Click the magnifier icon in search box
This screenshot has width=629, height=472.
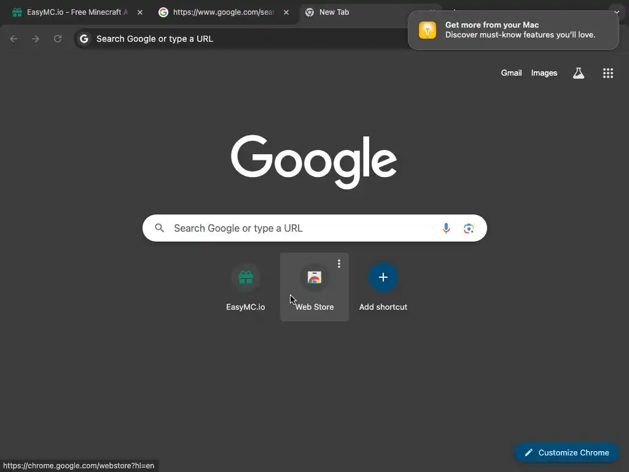(159, 228)
